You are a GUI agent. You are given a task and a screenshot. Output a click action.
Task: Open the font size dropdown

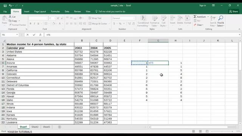tap(54, 18)
